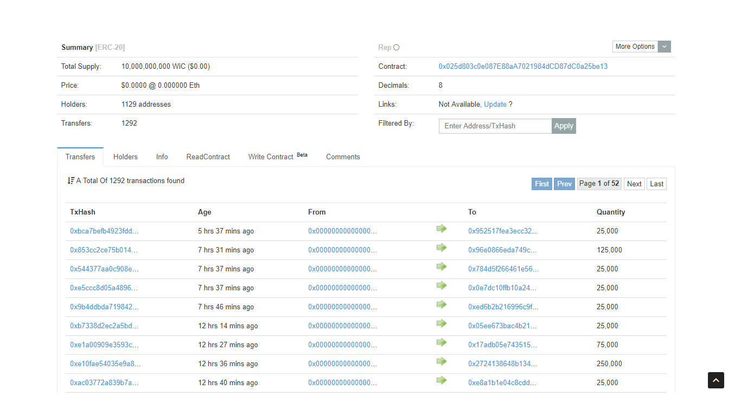Click the Quantity column header
The image size is (741, 416).
pyautogui.click(x=611, y=212)
